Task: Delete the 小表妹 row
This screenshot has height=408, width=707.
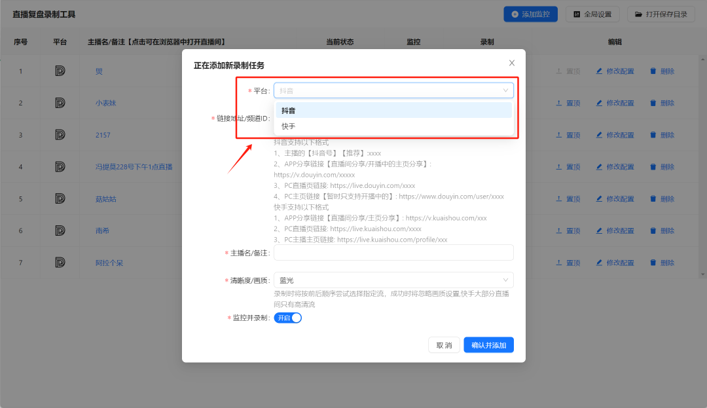Action: (662, 103)
